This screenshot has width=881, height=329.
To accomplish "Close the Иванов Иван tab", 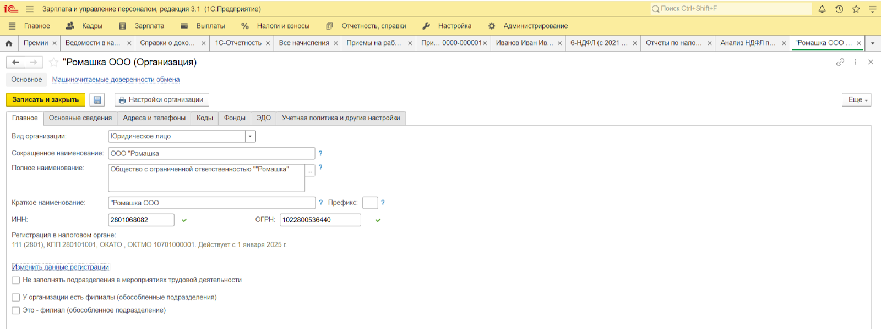I will [560, 43].
